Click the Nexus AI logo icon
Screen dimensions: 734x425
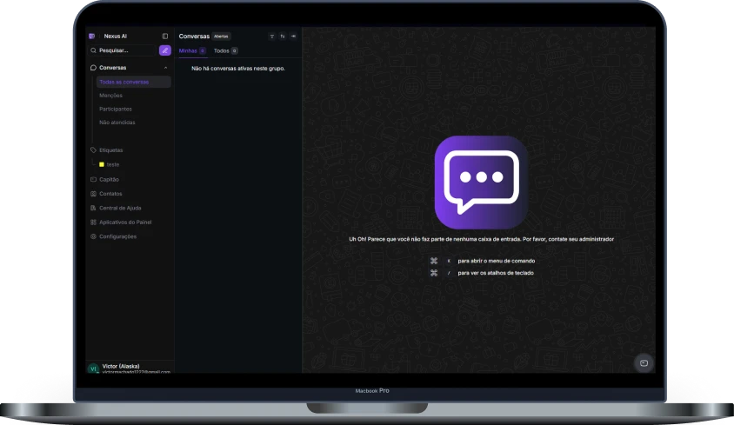pyautogui.click(x=92, y=37)
